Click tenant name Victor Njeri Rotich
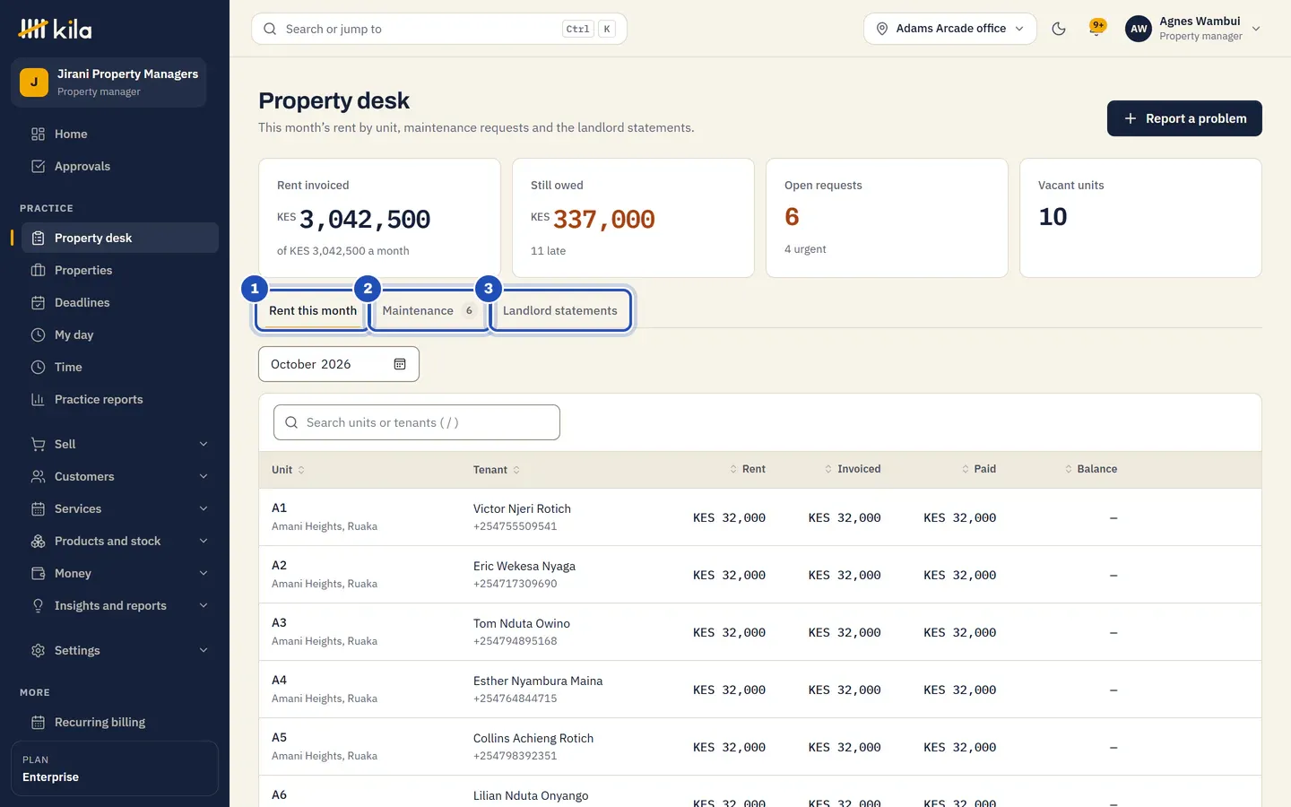The image size is (1291, 807). 522,508
